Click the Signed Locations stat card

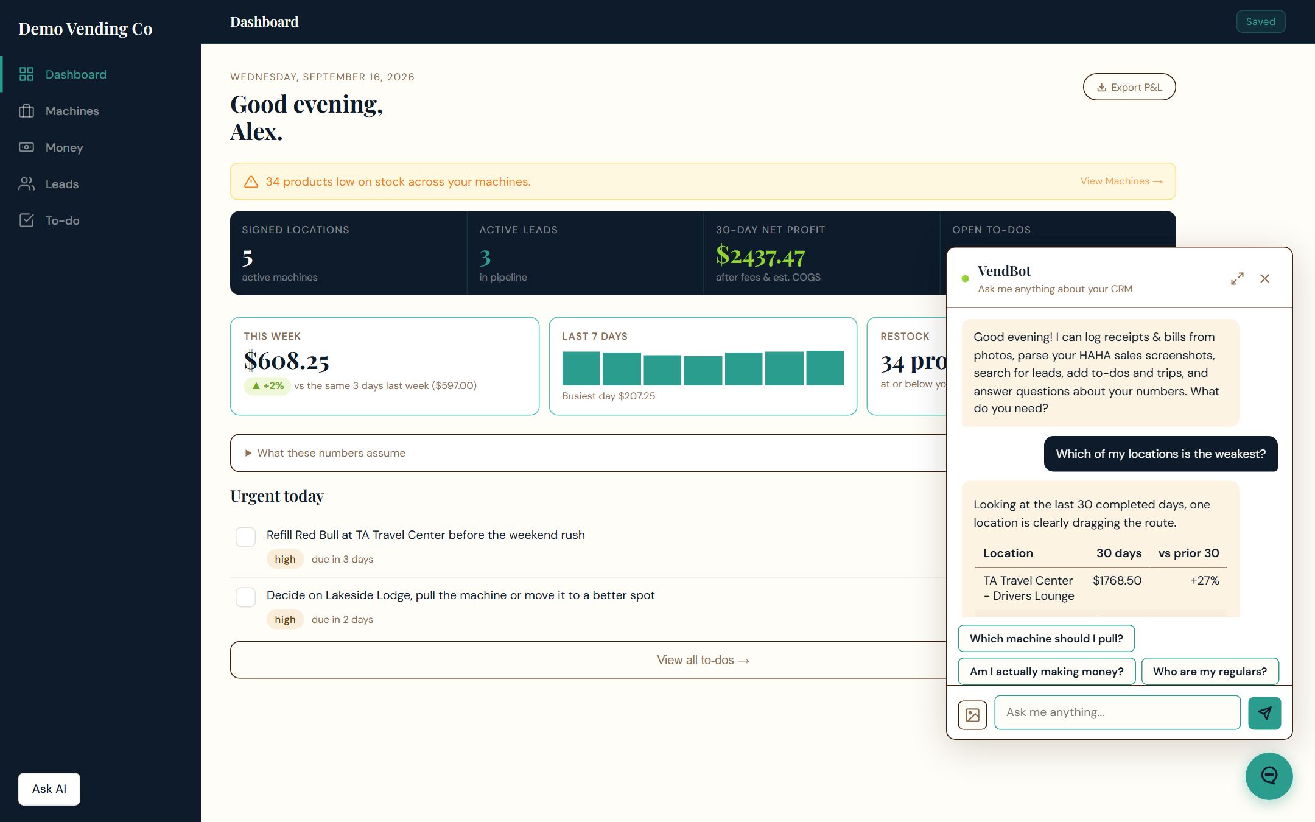[348, 253]
